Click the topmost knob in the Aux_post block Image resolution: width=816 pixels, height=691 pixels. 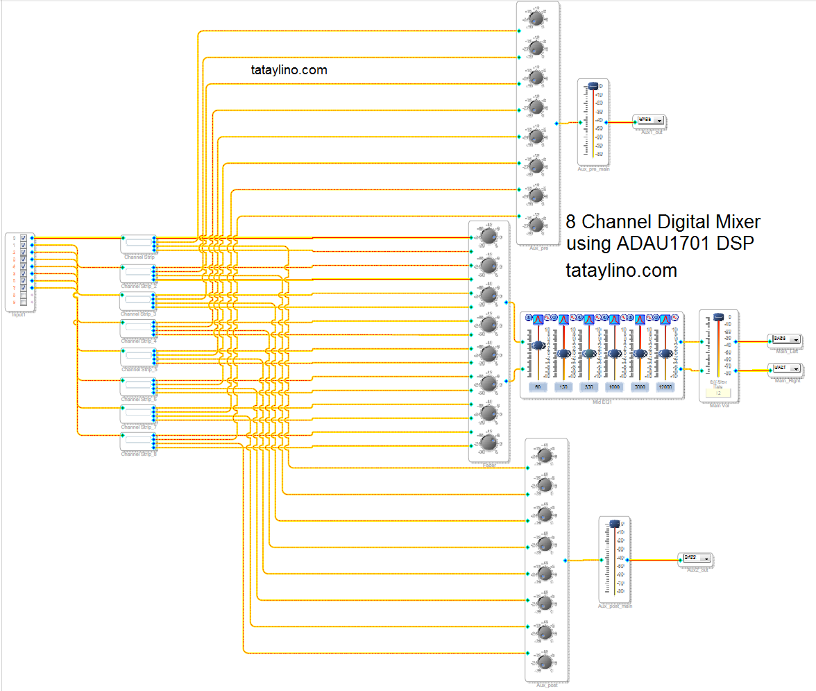pyautogui.click(x=545, y=456)
